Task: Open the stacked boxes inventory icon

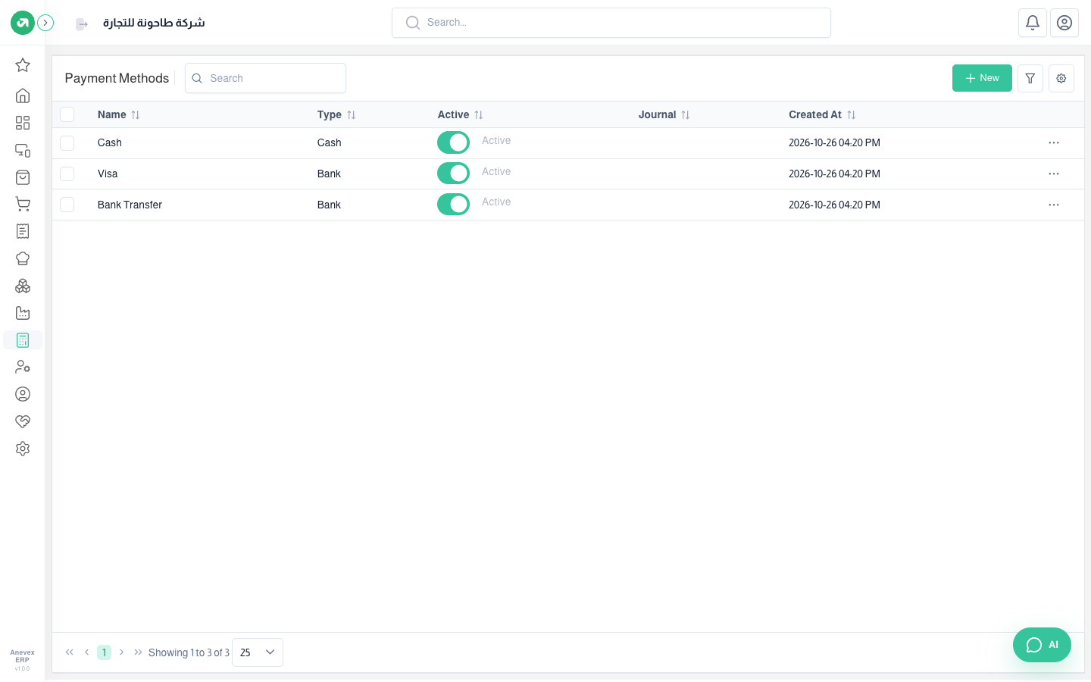Action: point(23,286)
